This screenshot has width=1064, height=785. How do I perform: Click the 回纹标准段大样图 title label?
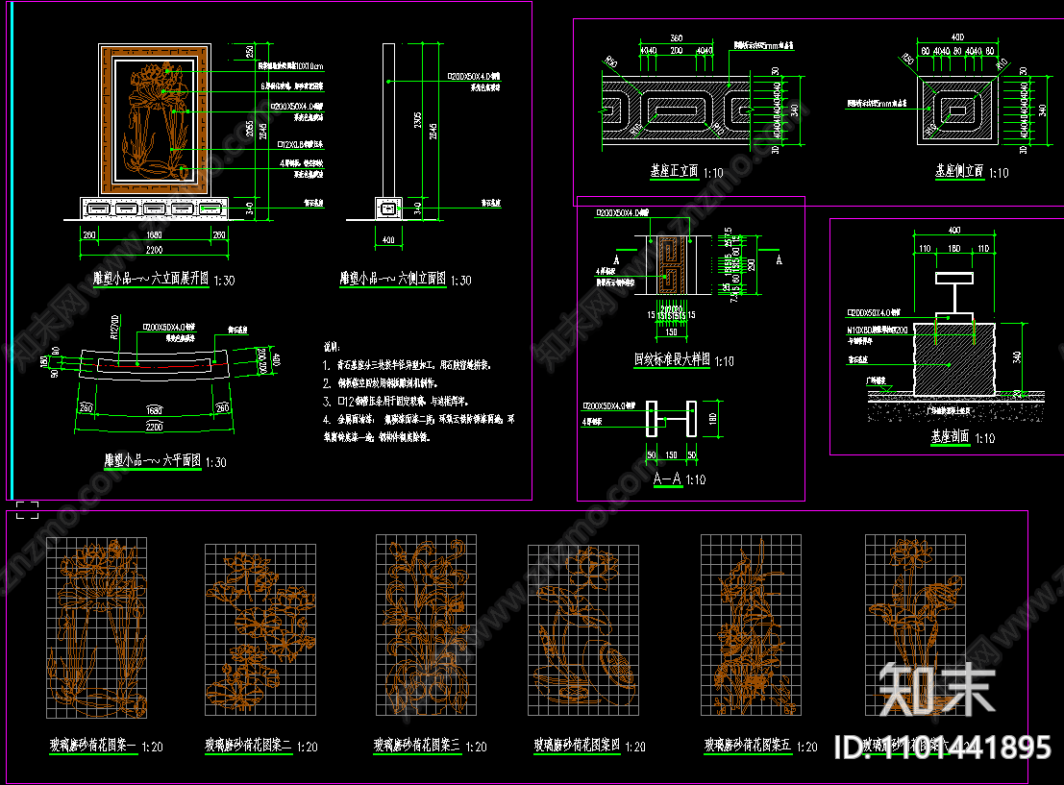click(672, 360)
